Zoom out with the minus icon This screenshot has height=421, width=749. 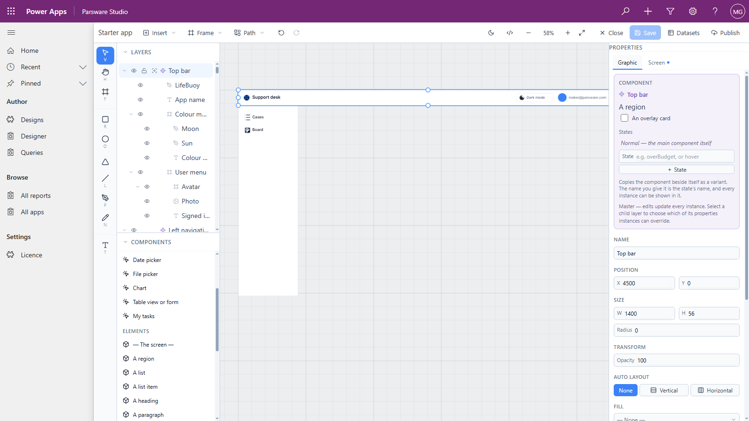[x=529, y=33]
